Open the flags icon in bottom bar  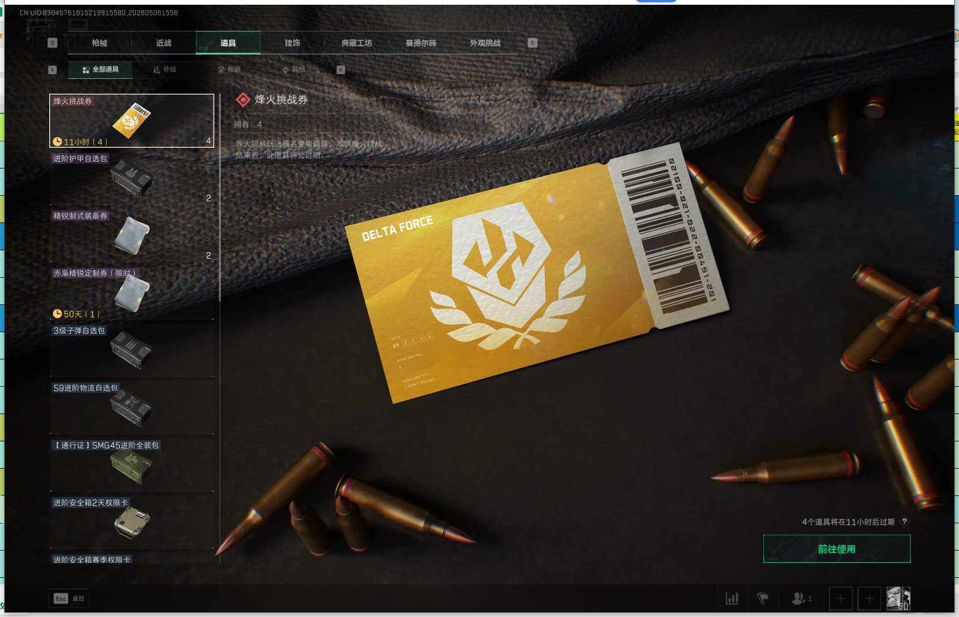pyautogui.click(x=763, y=598)
